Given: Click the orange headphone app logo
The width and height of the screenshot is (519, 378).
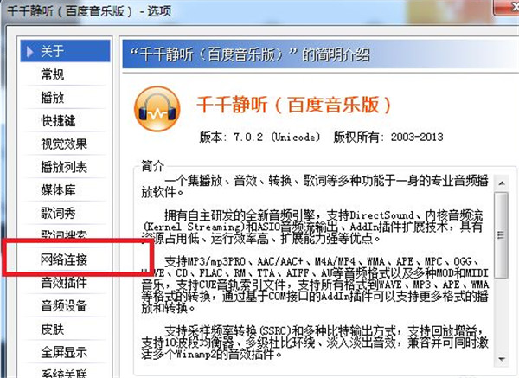Looking at the screenshot, I should (x=157, y=109).
